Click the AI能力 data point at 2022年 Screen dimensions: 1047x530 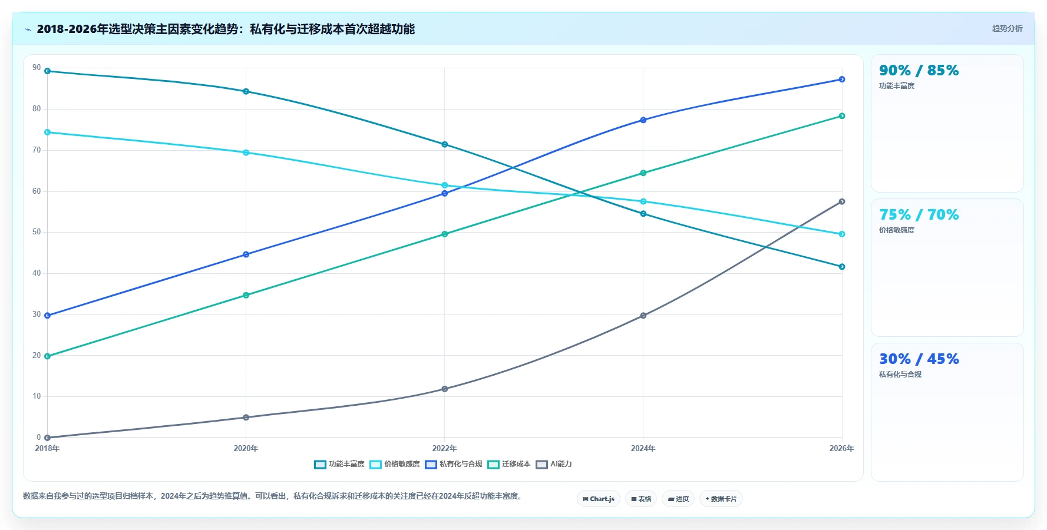(445, 389)
